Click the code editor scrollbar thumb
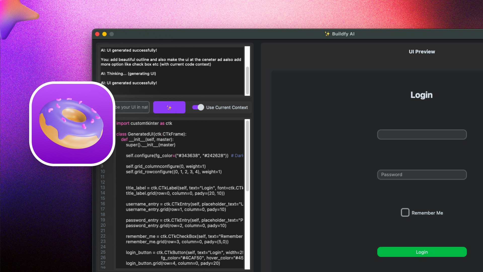This screenshot has height=272, width=483. 247,156
